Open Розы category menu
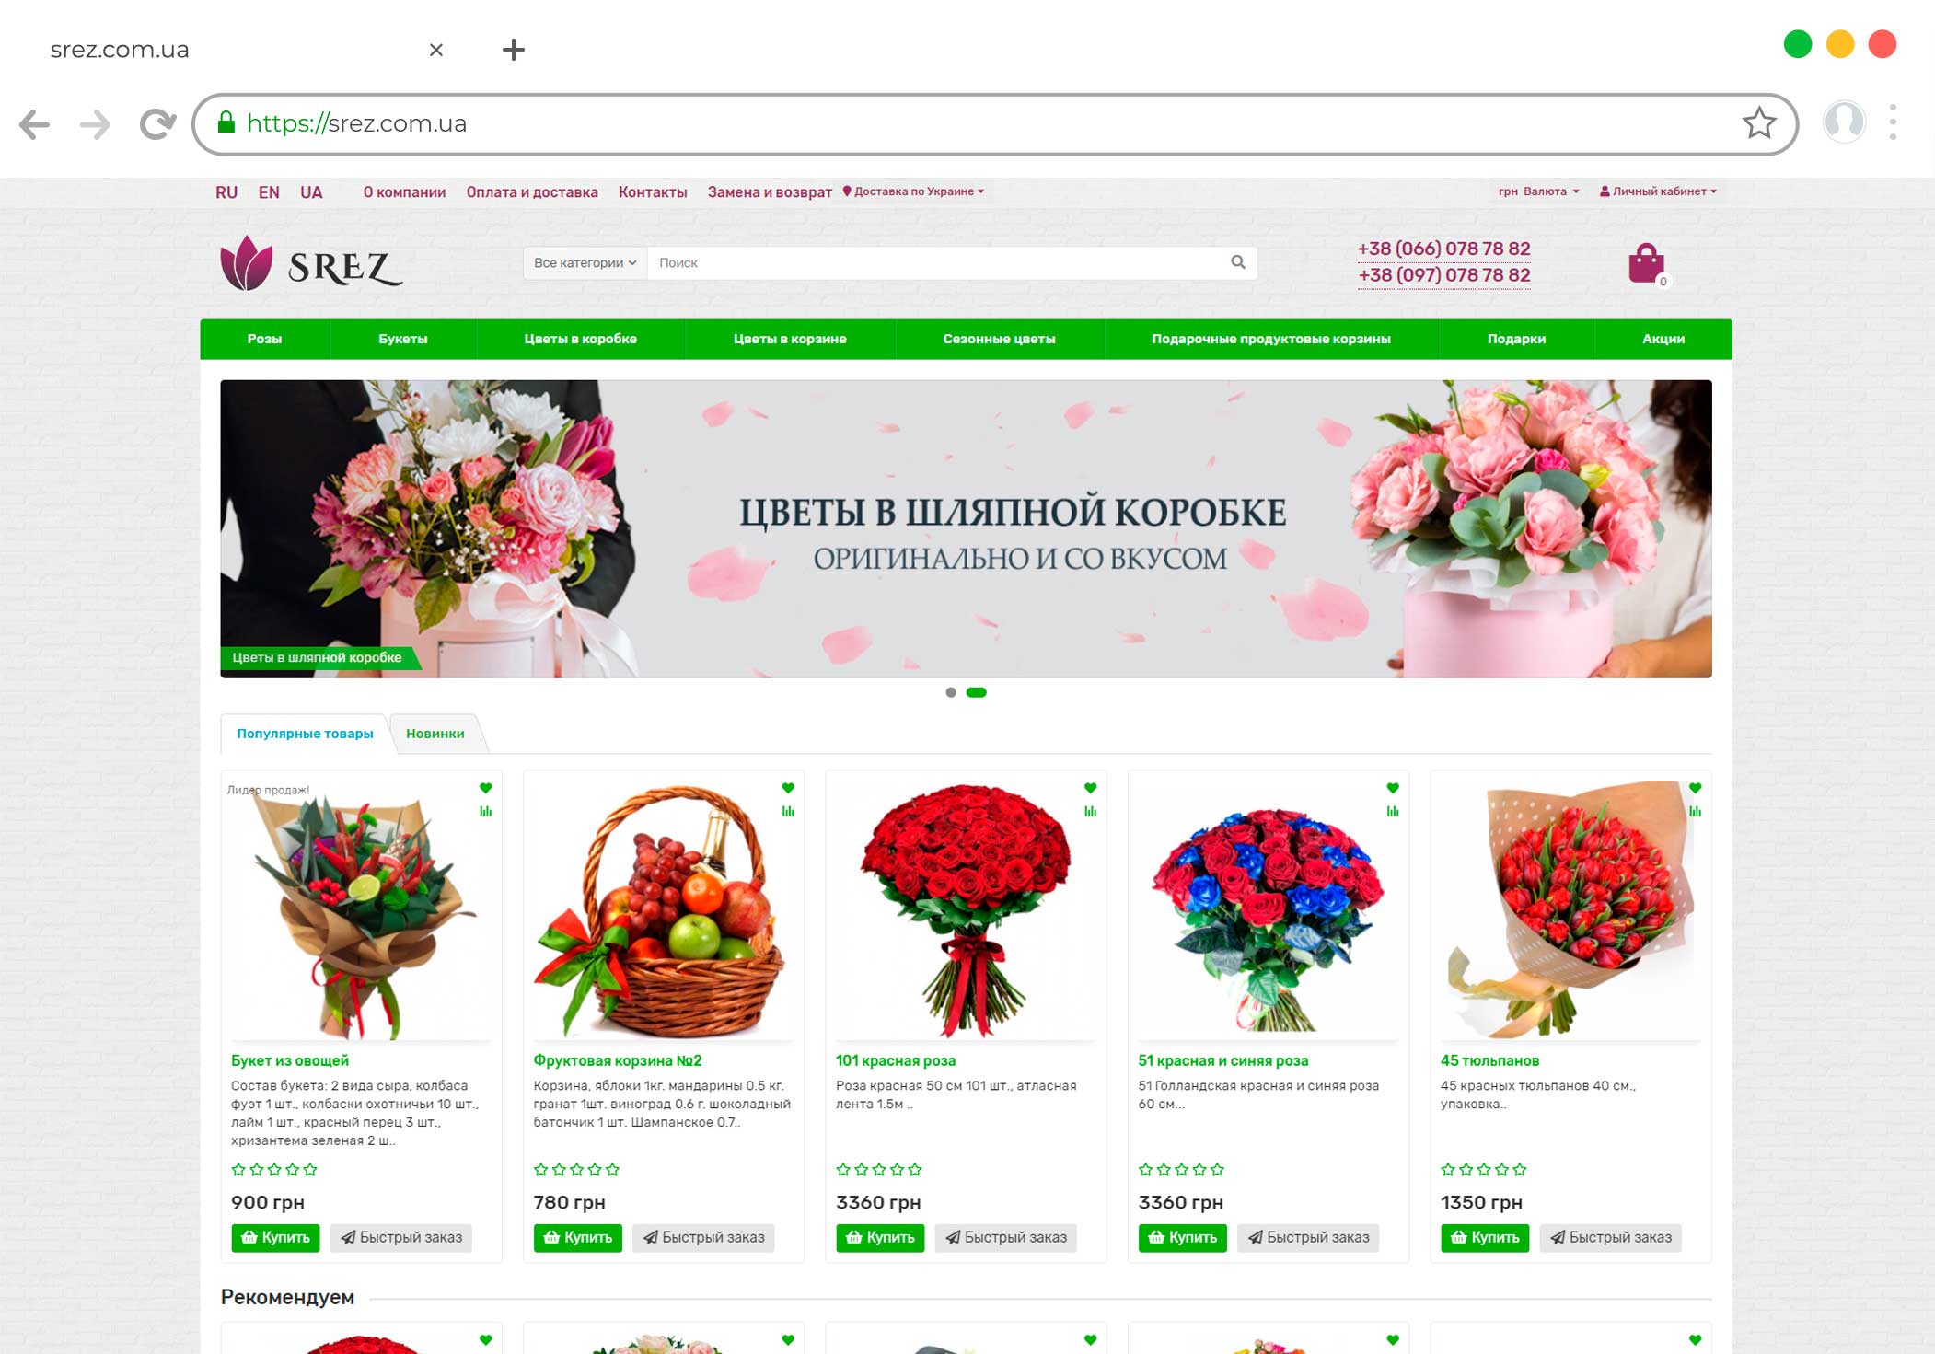The height and width of the screenshot is (1354, 1935). [265, 339]
